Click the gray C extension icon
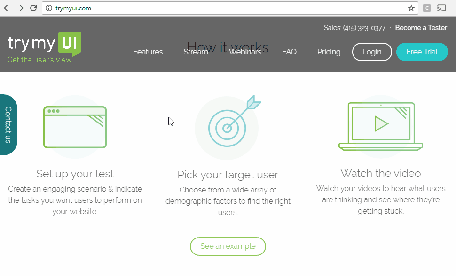 click(x=427, y=8)
